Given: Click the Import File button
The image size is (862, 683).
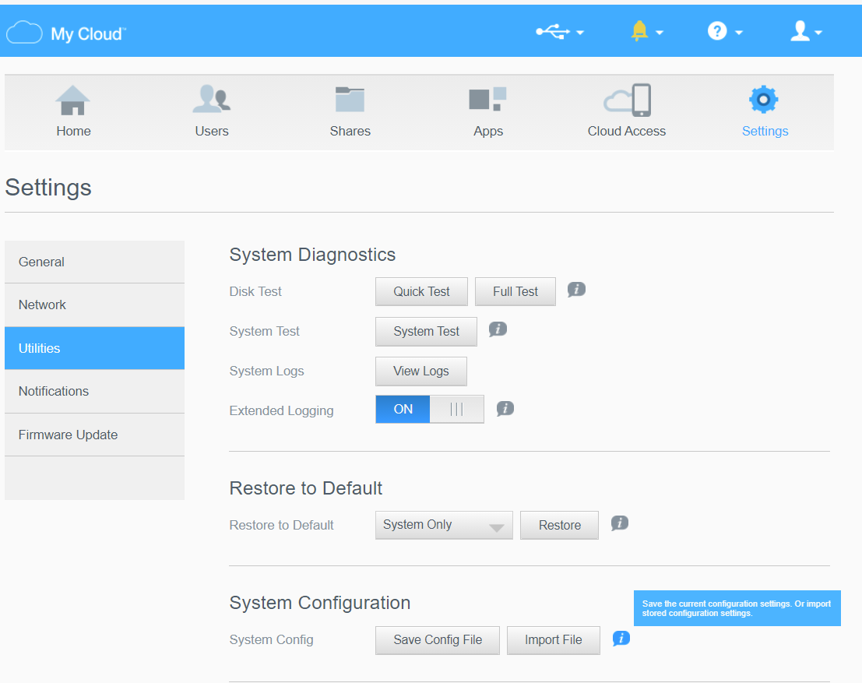Looking at the screenshot, I should pyautogui.click(x=553, y=640).
